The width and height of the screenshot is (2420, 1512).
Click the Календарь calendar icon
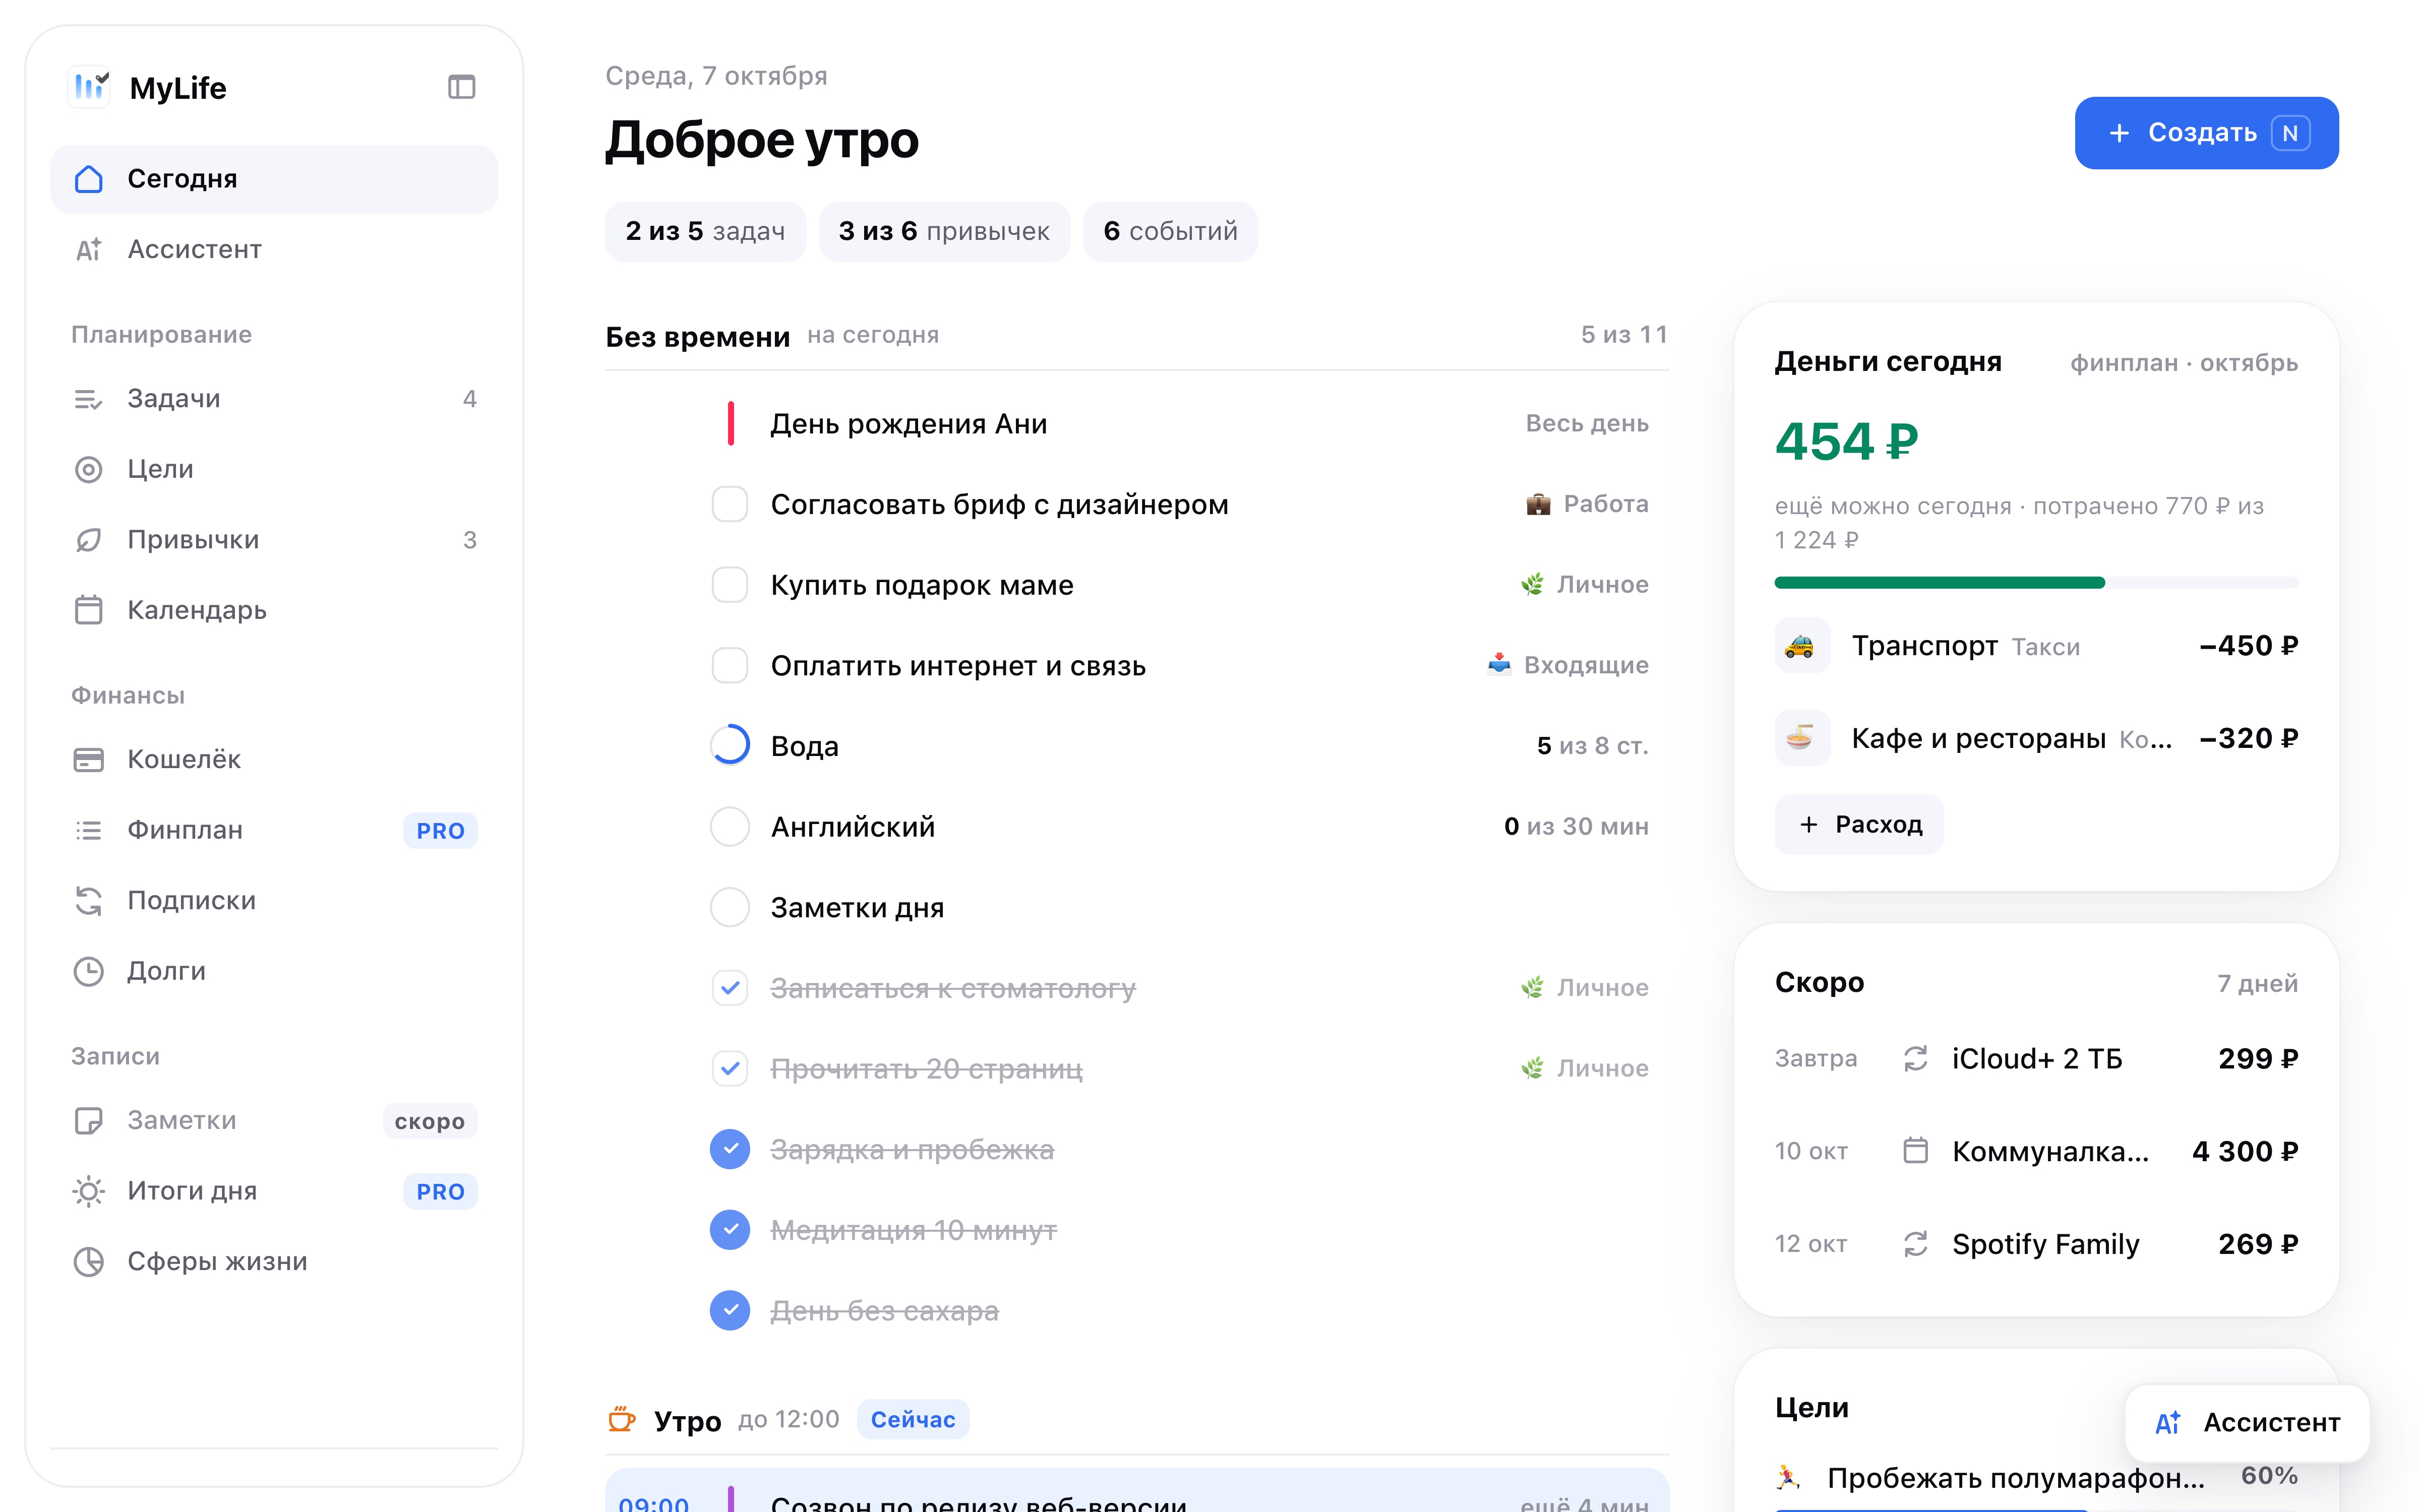coord(89,610)
